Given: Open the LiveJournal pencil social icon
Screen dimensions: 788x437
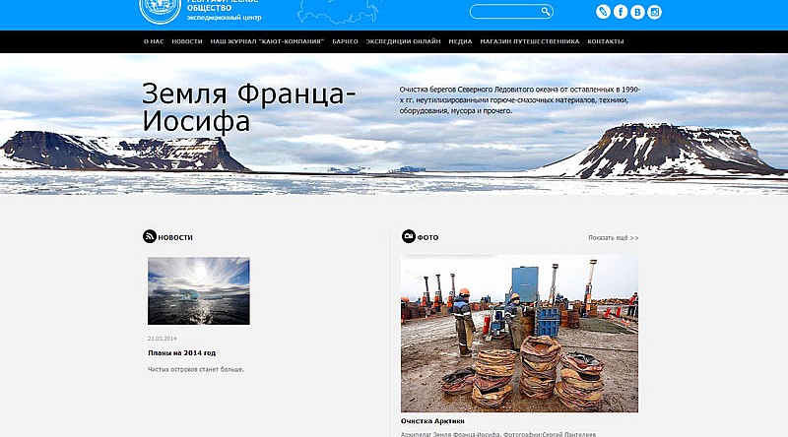Looking at the screenshot, I should click(603, 12).
